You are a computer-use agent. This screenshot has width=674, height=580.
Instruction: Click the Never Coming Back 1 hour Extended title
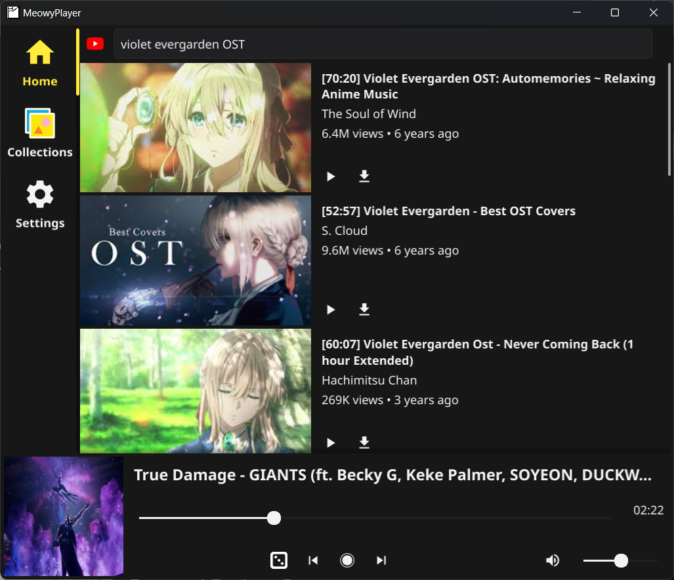[477, 352]
